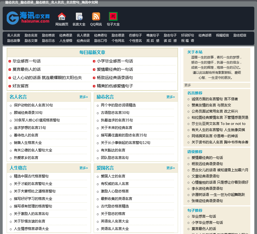Select 经典台词 navigation item
The height and width of the screenshot is (234, 257).
(x=83, y=40)
